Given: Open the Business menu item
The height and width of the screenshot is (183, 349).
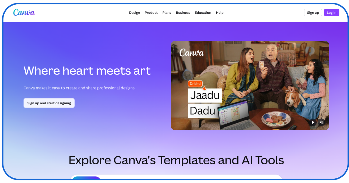Looking at the screenshot, I should (x=183, y=13).
